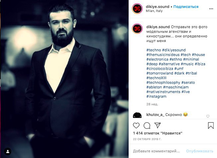View the 1 414 likes list
This screenshot has height=158, width=217.
pyautogui.click(x=158, y=133)
